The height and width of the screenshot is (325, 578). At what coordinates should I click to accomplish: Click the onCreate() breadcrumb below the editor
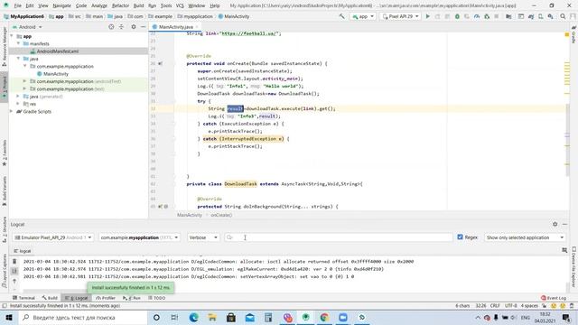tap(221, 215)
